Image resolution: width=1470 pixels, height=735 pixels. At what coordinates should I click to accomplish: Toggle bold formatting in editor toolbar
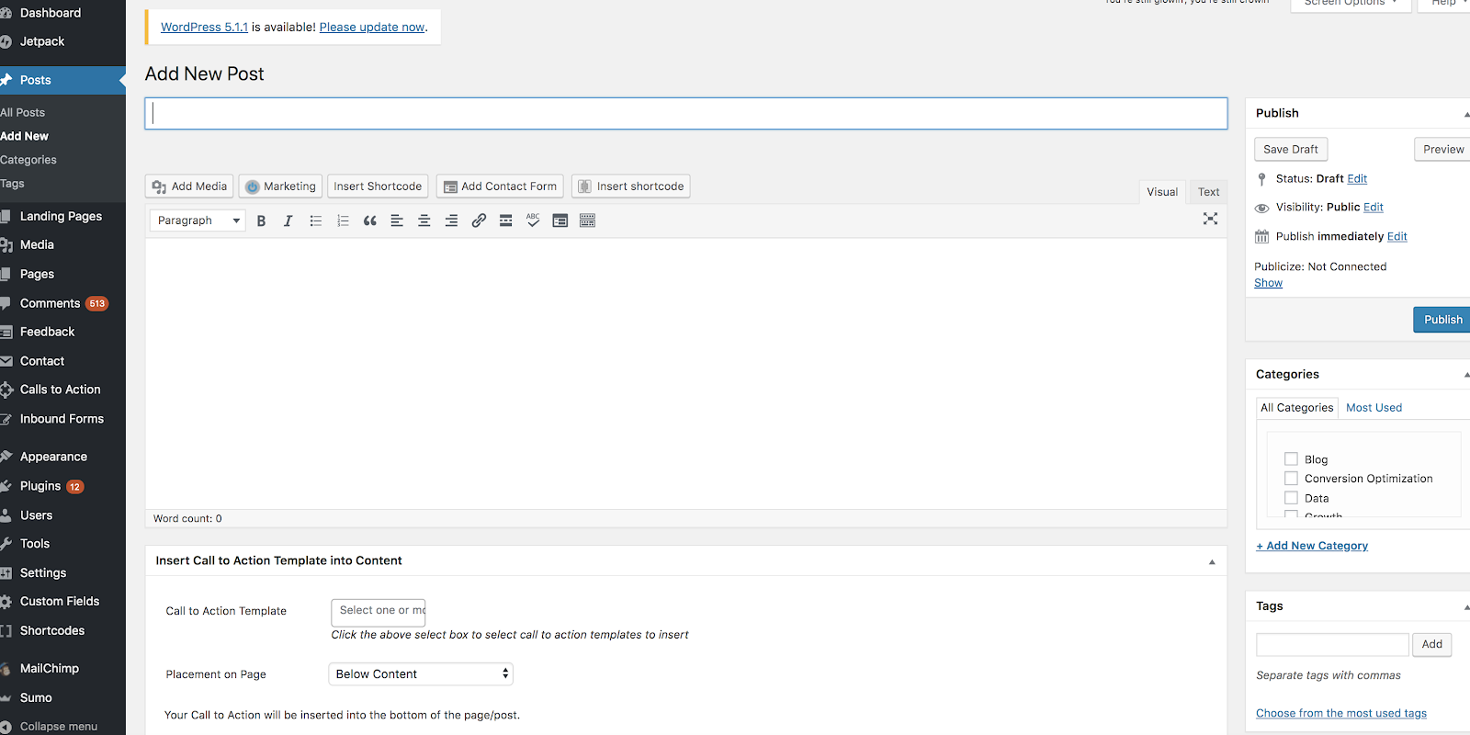click(x=261, y=220)
